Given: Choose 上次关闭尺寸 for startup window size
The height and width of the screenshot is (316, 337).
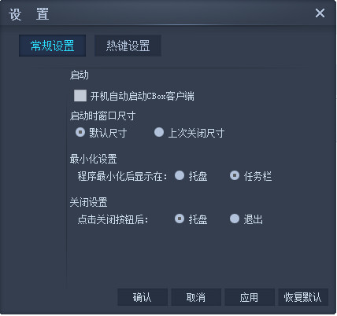Looking at the screenshot, I should pos(159,132).
